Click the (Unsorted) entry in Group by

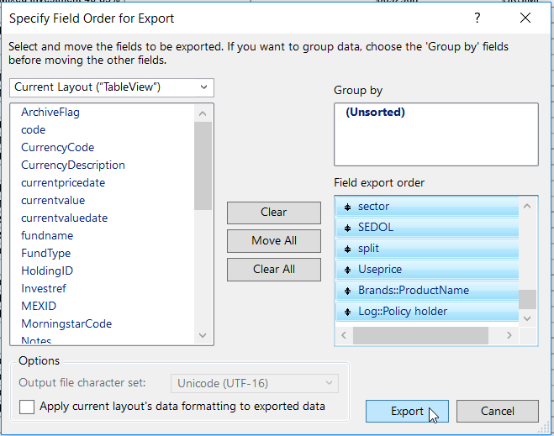click(375, 113)
